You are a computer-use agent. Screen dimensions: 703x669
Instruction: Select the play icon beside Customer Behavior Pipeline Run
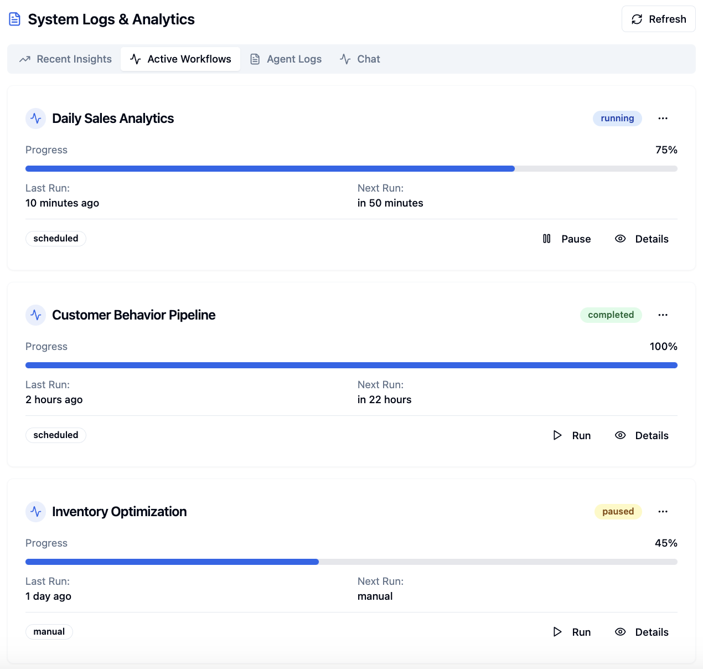point(557,435)
